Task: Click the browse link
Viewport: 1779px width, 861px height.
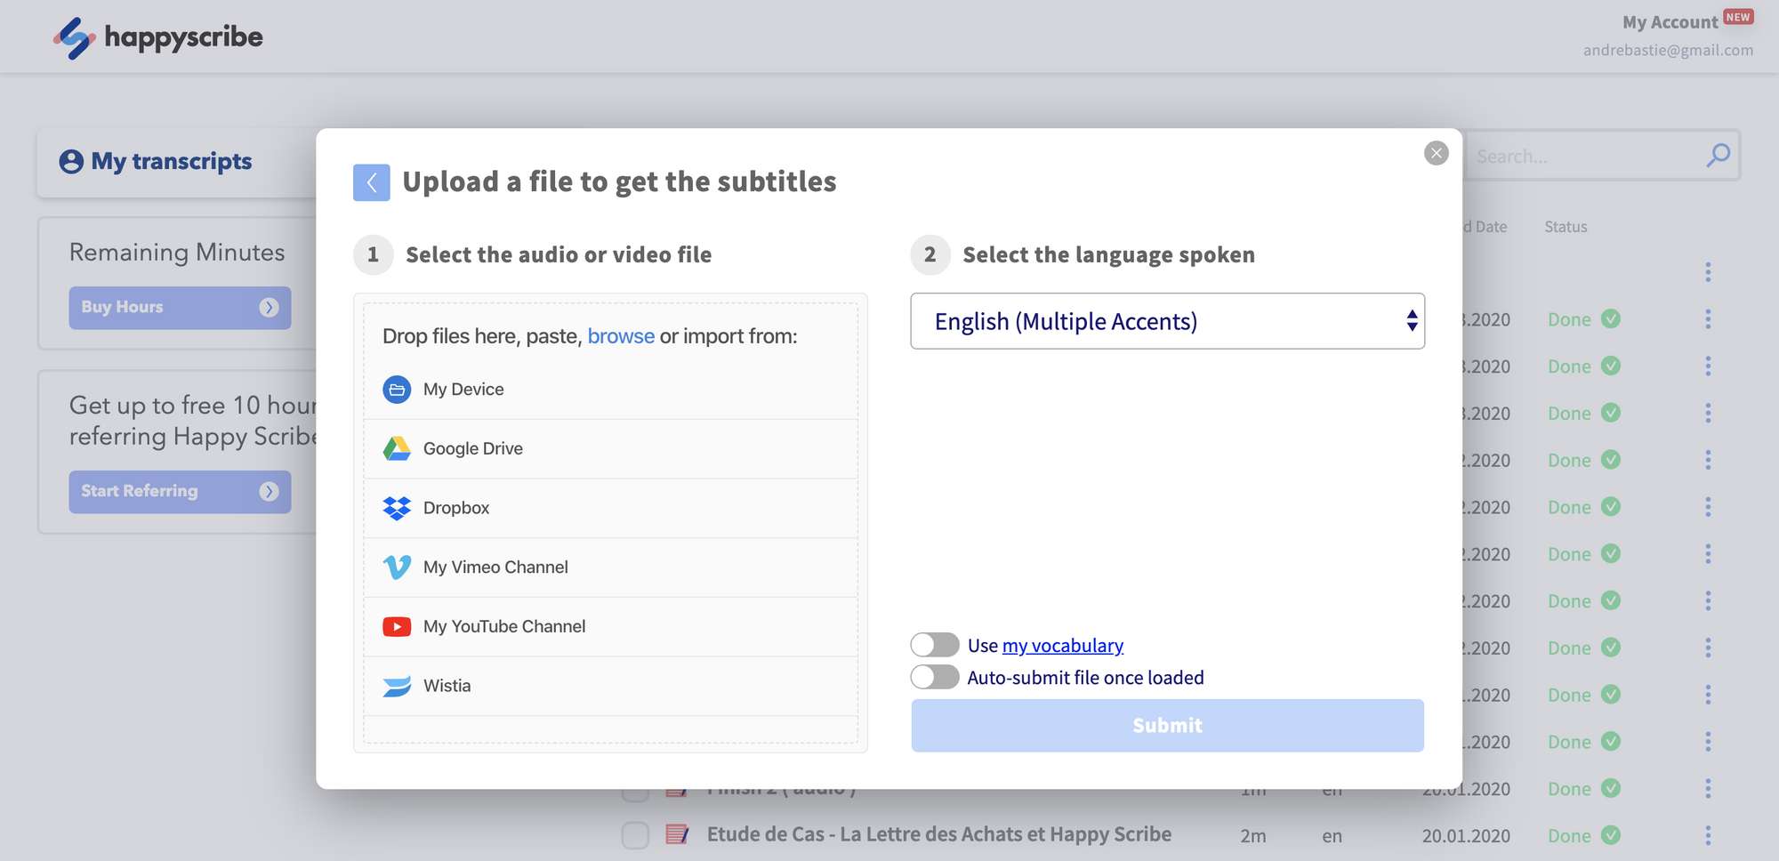Action: 621,336
